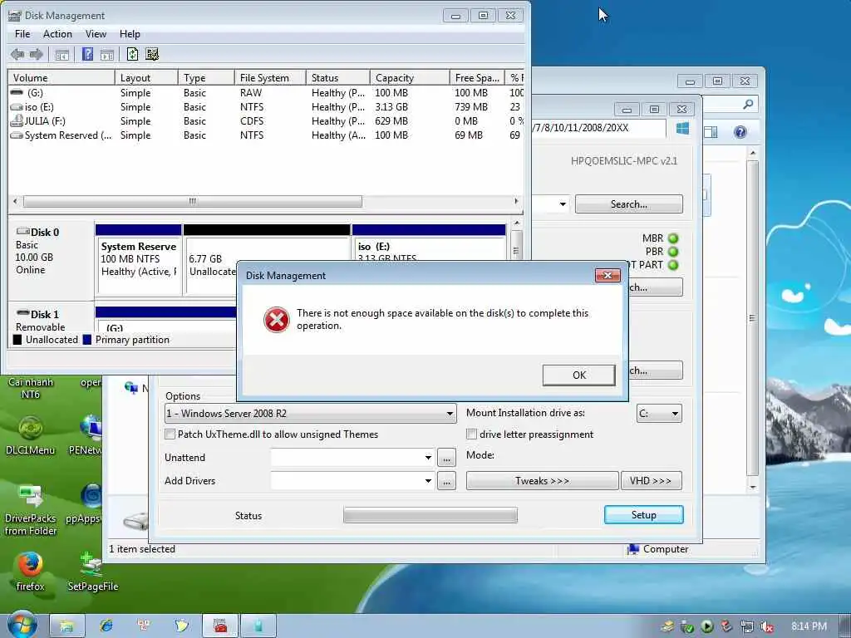Click the Windows logo icon in WinNTSetup window
This screenshot has height=638, width=851.
(683, 129)
